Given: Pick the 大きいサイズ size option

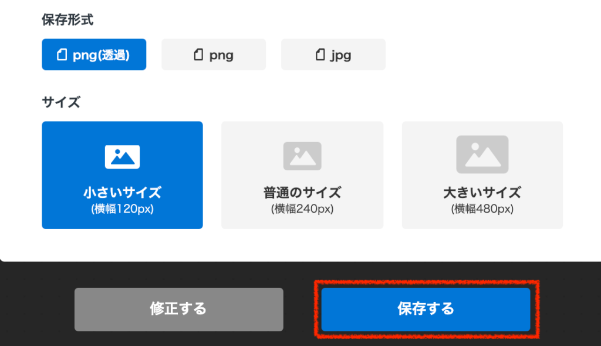Looking at the screenshot, I should (482, 175).
